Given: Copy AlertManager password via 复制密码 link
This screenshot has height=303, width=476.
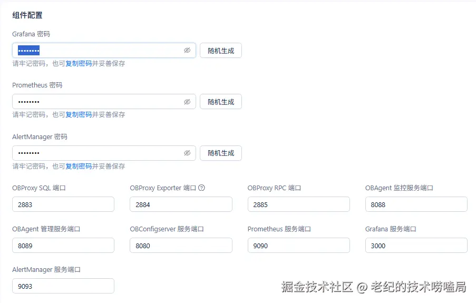Looking at the screenshot, I should click(79, 166).
